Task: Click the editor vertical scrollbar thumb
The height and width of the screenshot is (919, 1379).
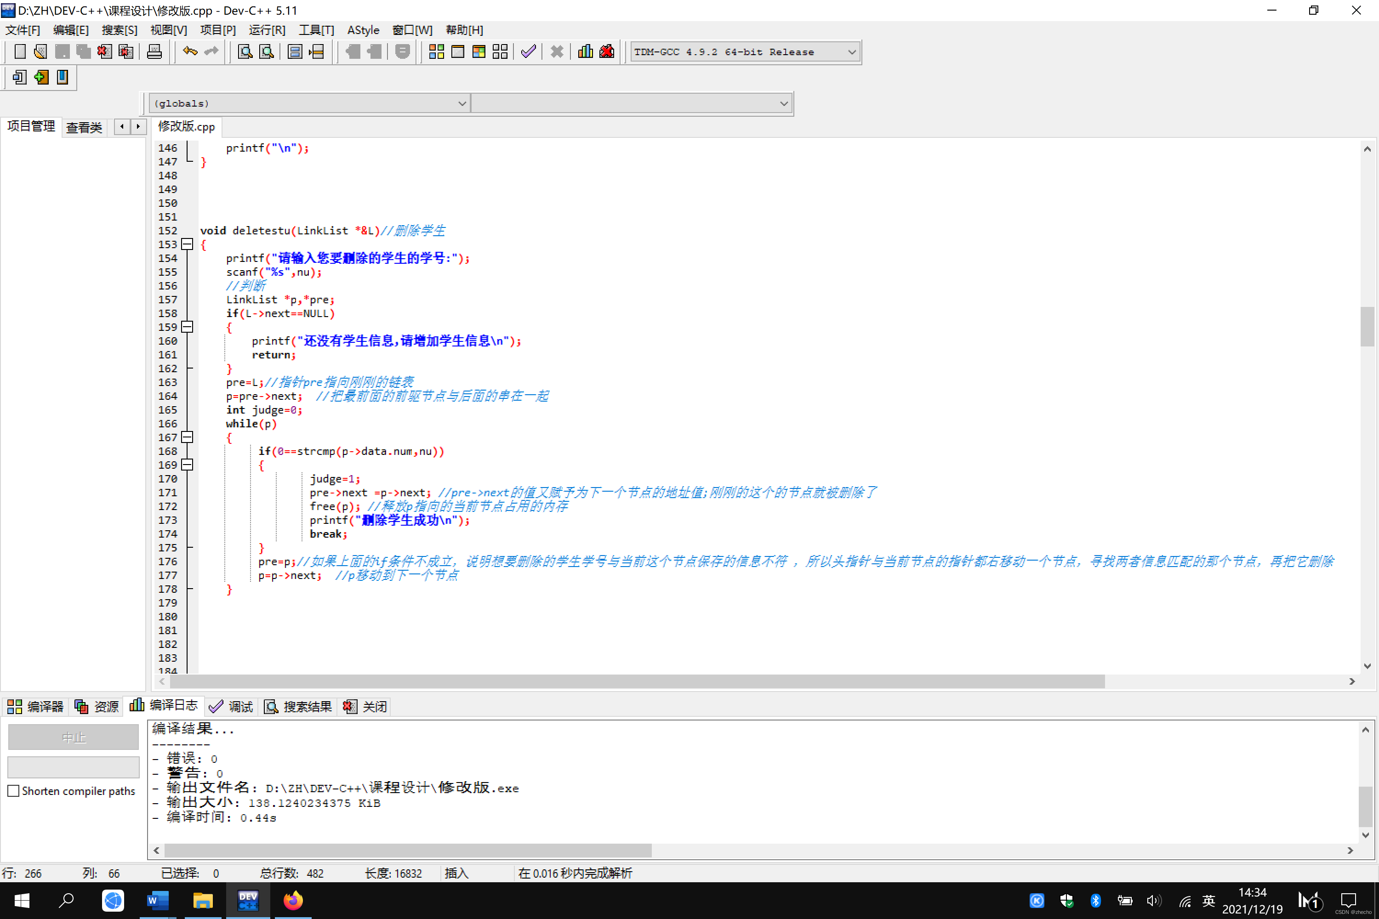Action: 1367,326
